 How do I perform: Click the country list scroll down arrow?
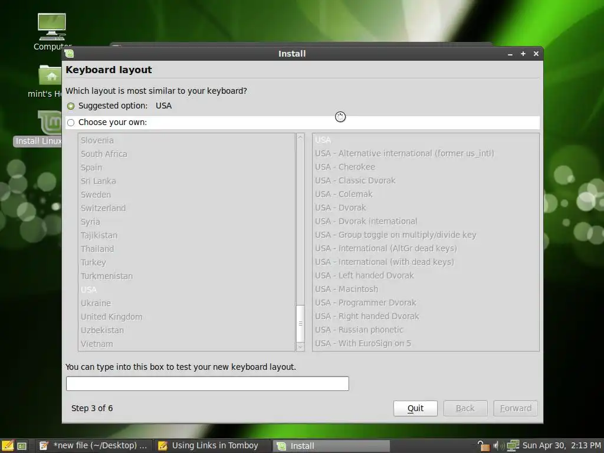(300, 347)
